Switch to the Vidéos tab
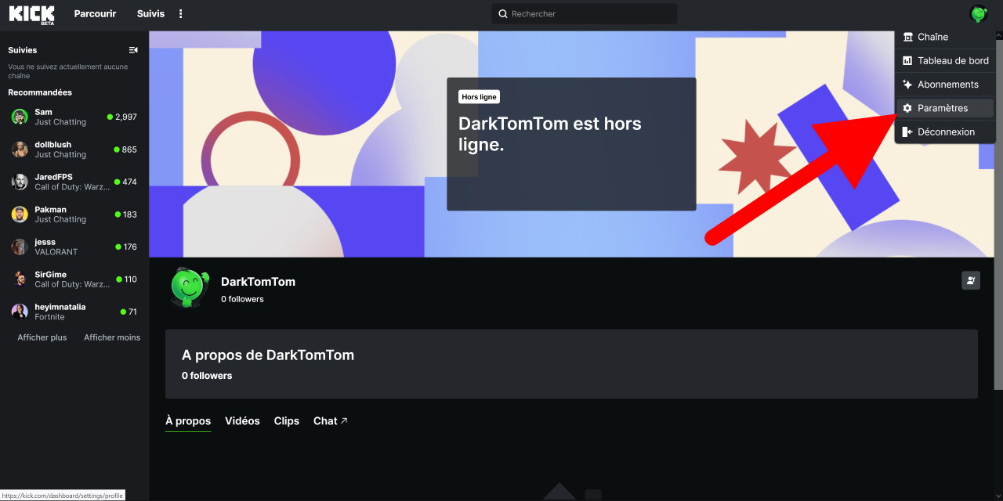 pyautogui.click(x=242, y=421)
